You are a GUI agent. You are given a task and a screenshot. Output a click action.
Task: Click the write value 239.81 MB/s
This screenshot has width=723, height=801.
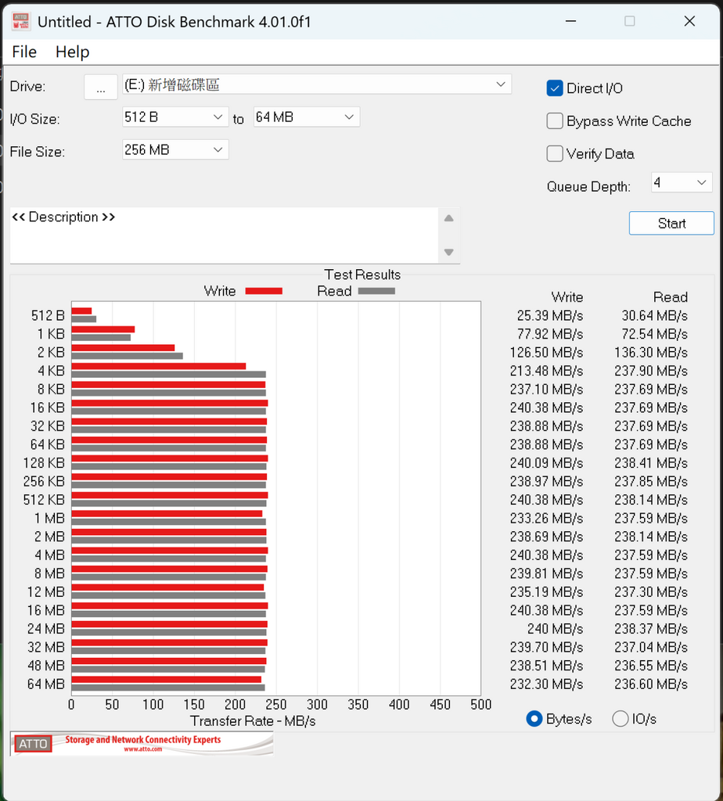546,573
